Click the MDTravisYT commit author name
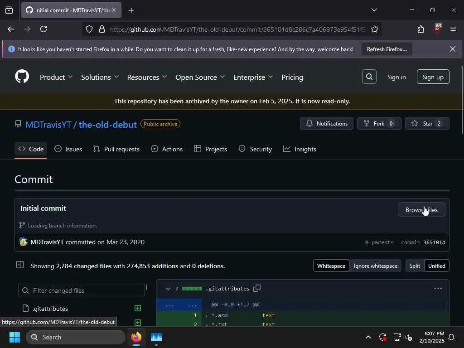Viewport: 464px width, 348px height. 47,242
